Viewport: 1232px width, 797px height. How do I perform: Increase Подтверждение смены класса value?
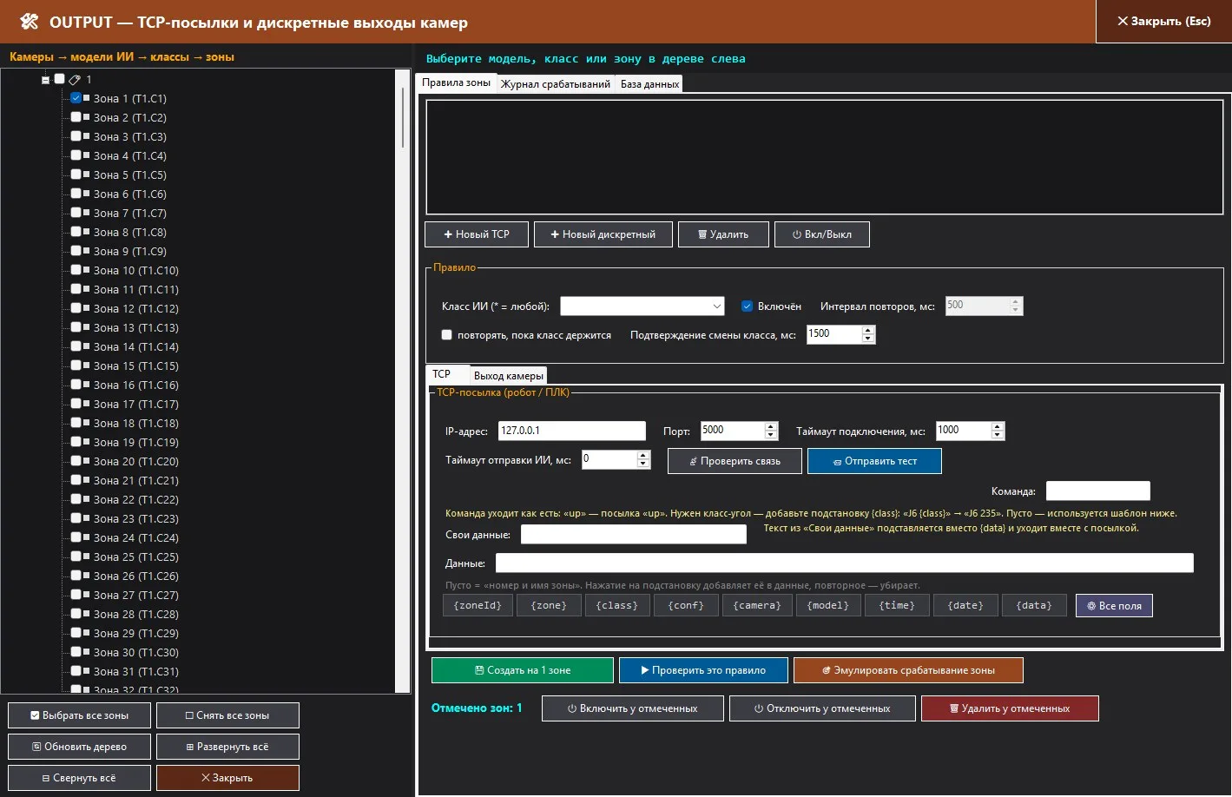pos(868,330)
